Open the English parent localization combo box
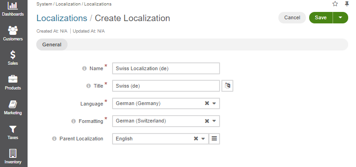 point(160,139)
